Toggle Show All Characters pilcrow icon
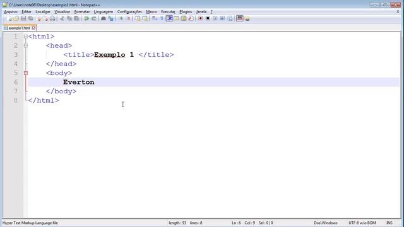Screen dimensions: 404x227 (162, 18)
